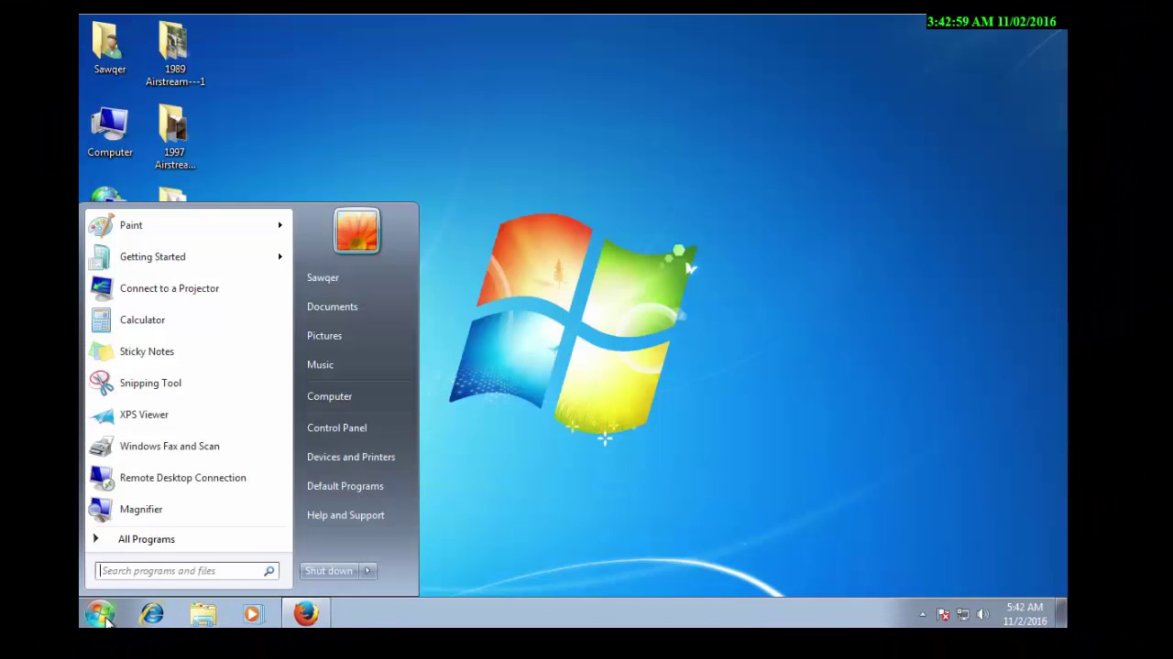
Task: Open Default Programs
Action: pos(345,486)
